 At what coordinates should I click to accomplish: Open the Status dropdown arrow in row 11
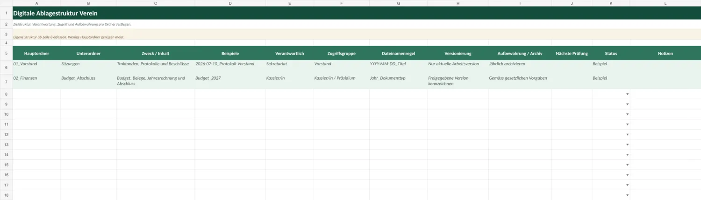coord(627,124)
